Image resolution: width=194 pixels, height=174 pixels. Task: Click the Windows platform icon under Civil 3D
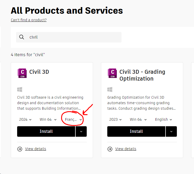(20, 89)
